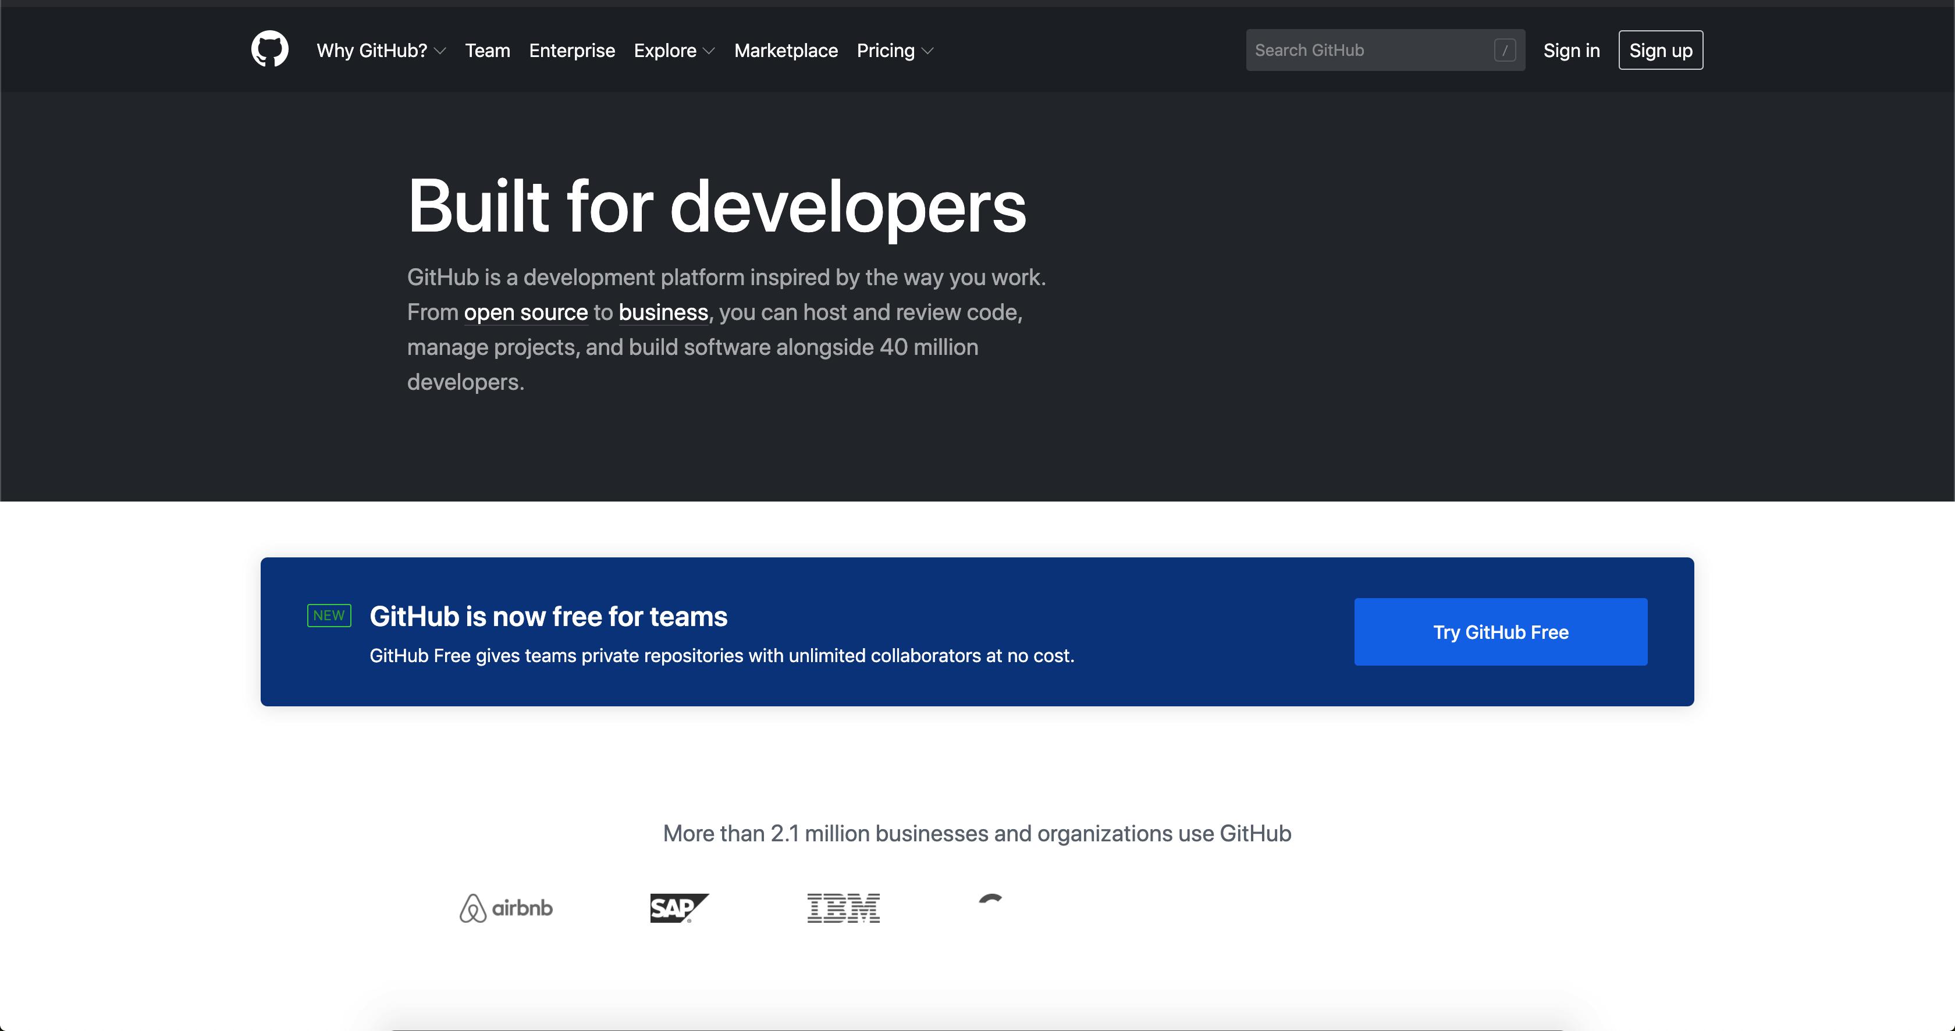The image size is (1955, 1031).
Task: Open the Team nav item
Action: 487,50
